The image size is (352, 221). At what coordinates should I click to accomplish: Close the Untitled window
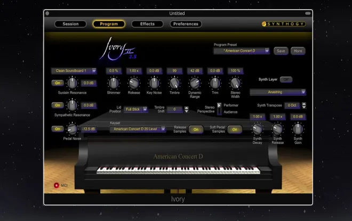click(47, 13)
